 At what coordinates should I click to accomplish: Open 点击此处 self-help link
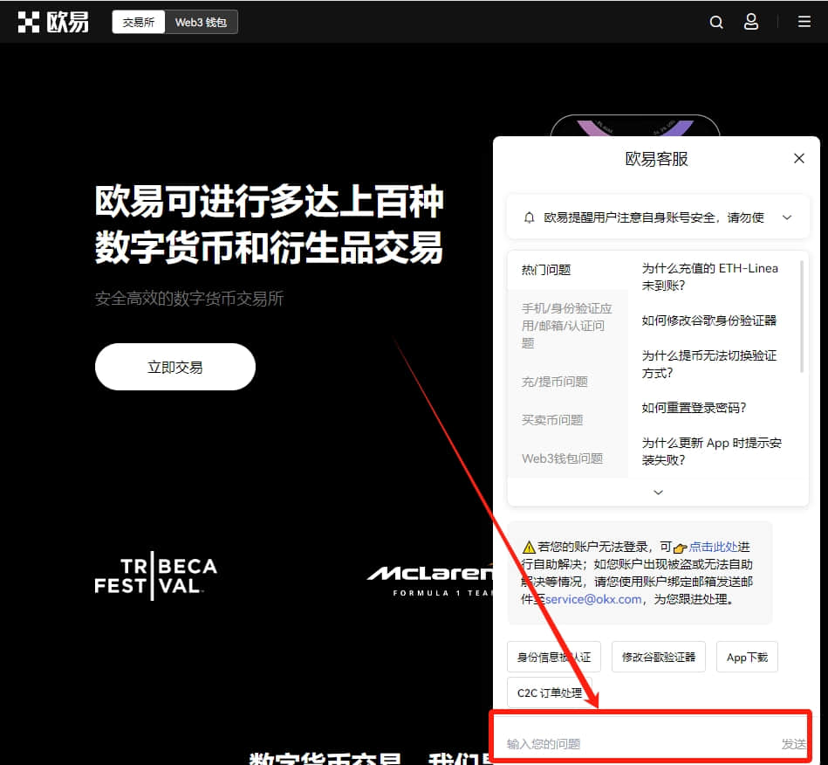pos(712,547)
